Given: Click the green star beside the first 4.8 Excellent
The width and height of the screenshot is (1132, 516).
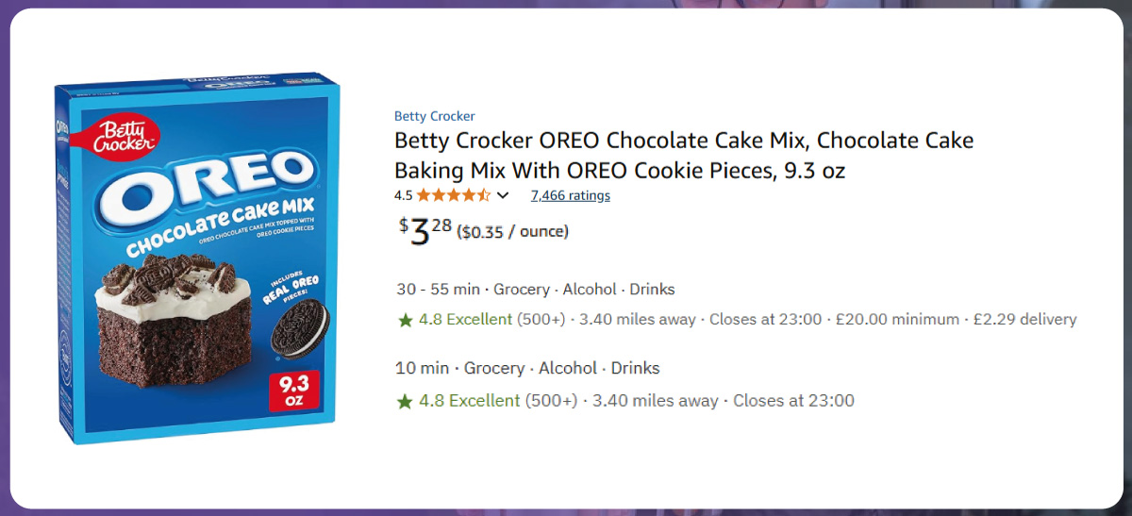Looking at the screenshot, I should point(406,320).
